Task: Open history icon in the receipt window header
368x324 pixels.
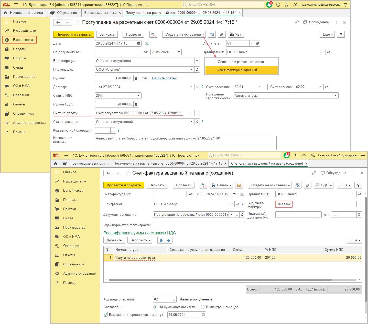Action: 278,5
